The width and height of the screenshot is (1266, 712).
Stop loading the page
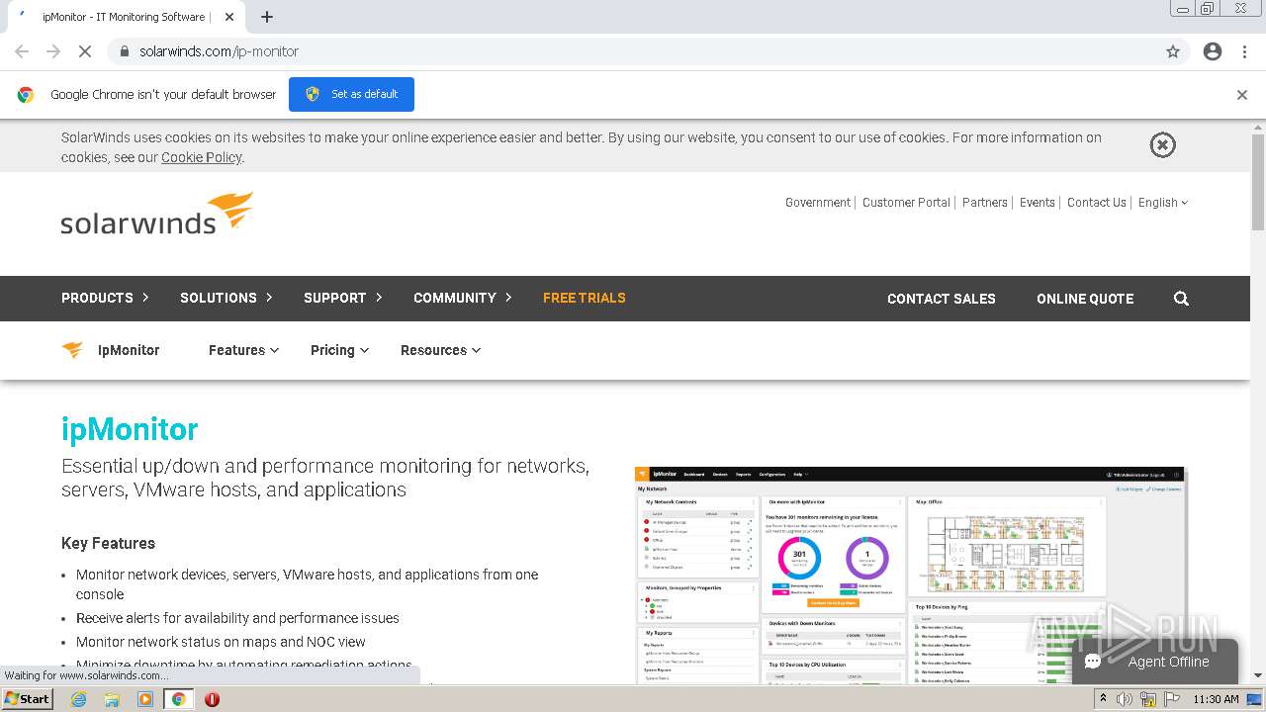coord(85,51)
